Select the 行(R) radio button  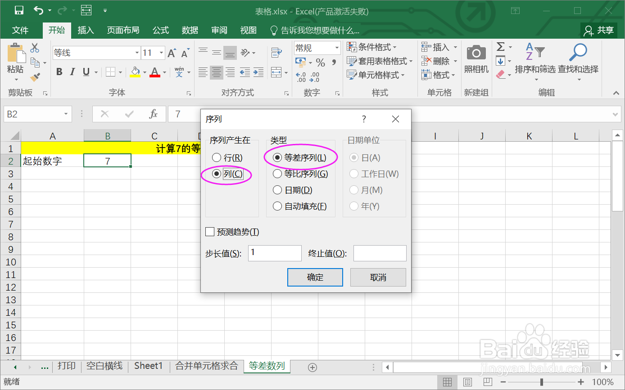(217, 157)
